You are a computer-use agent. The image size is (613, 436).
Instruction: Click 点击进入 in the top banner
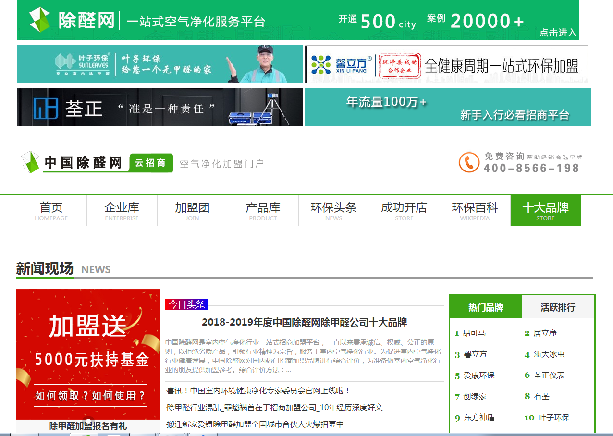pos(558,33)
